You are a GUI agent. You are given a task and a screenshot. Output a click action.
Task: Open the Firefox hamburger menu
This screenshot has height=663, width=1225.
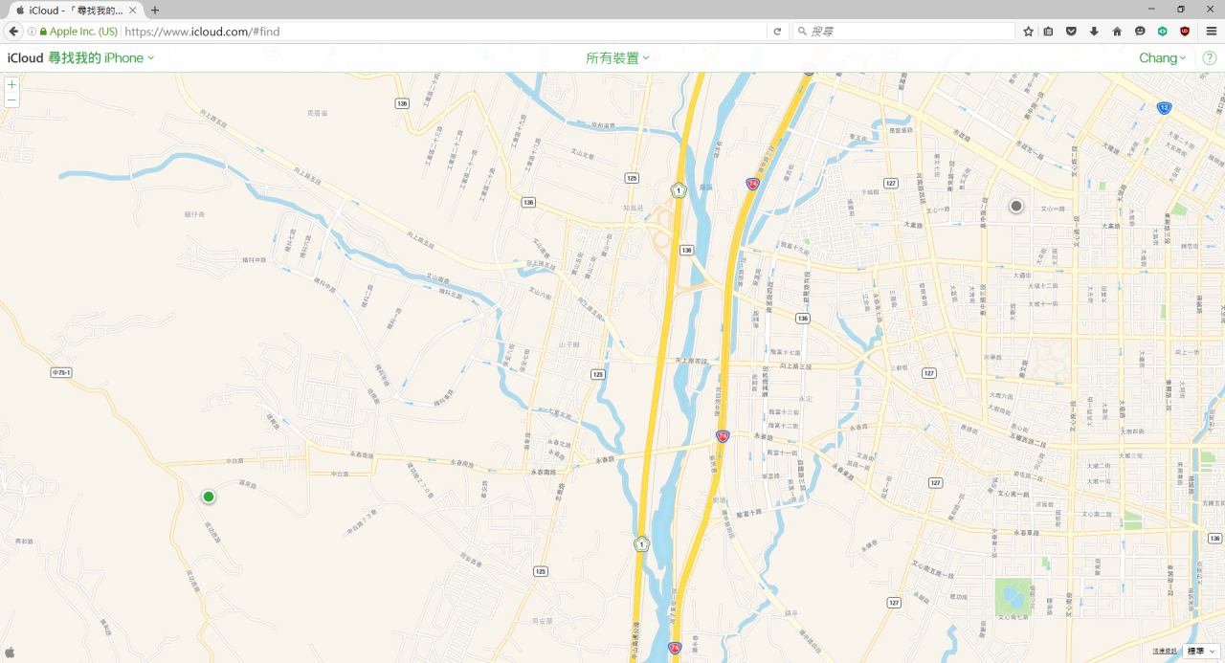pos(1211,32)
